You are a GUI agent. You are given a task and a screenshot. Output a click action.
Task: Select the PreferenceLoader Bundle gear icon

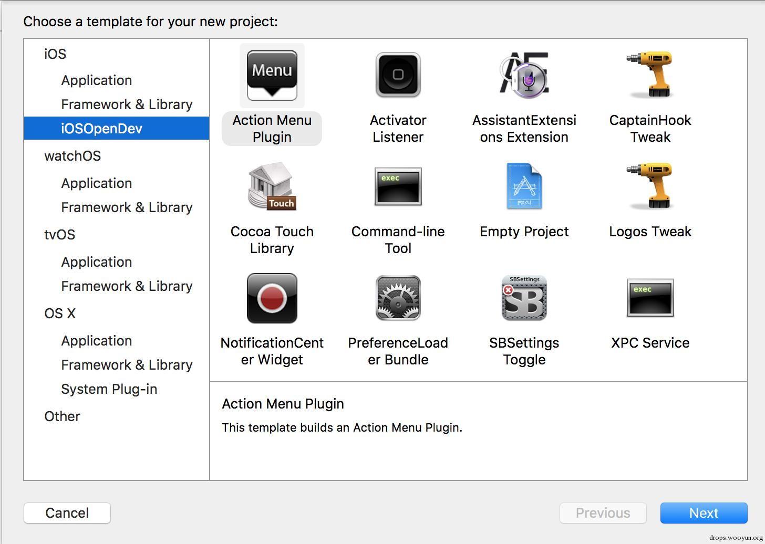tap(398, 298)
